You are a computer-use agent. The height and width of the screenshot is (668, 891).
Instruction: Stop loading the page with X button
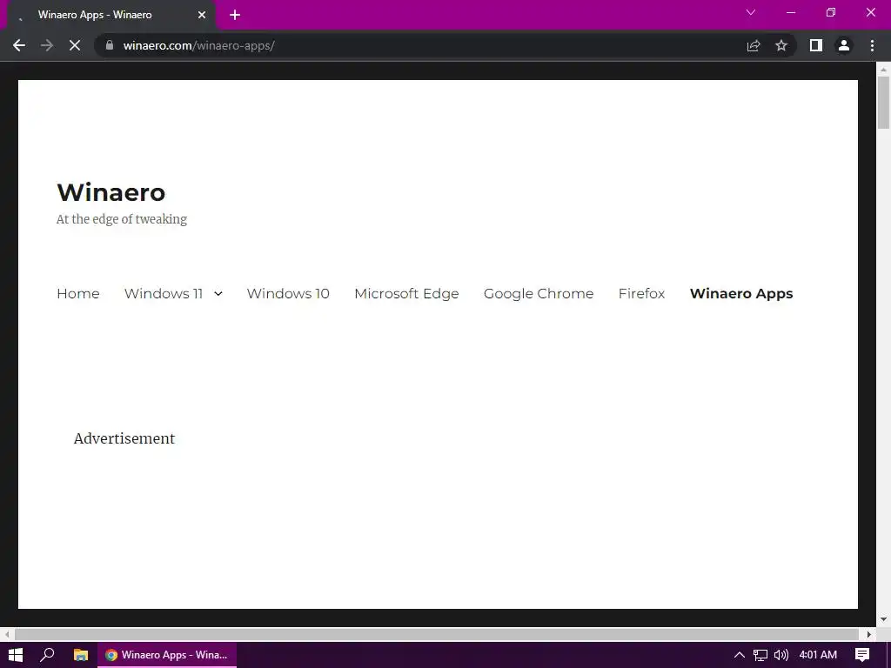tap(75, 45)
